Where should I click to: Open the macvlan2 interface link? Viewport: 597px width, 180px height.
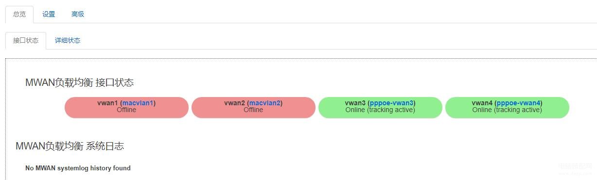point(265,103)
